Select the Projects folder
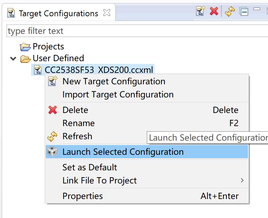The height and width of the screenshot is (218, 268). click(x=48, y=47)
